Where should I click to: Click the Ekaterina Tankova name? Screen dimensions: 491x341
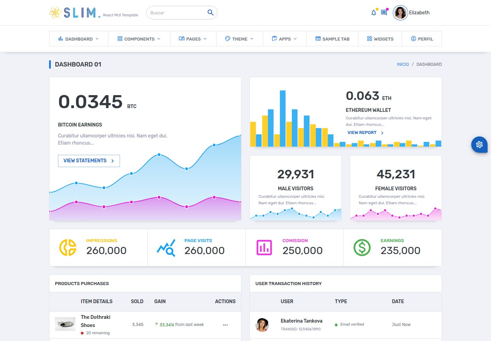click(301, 321)
